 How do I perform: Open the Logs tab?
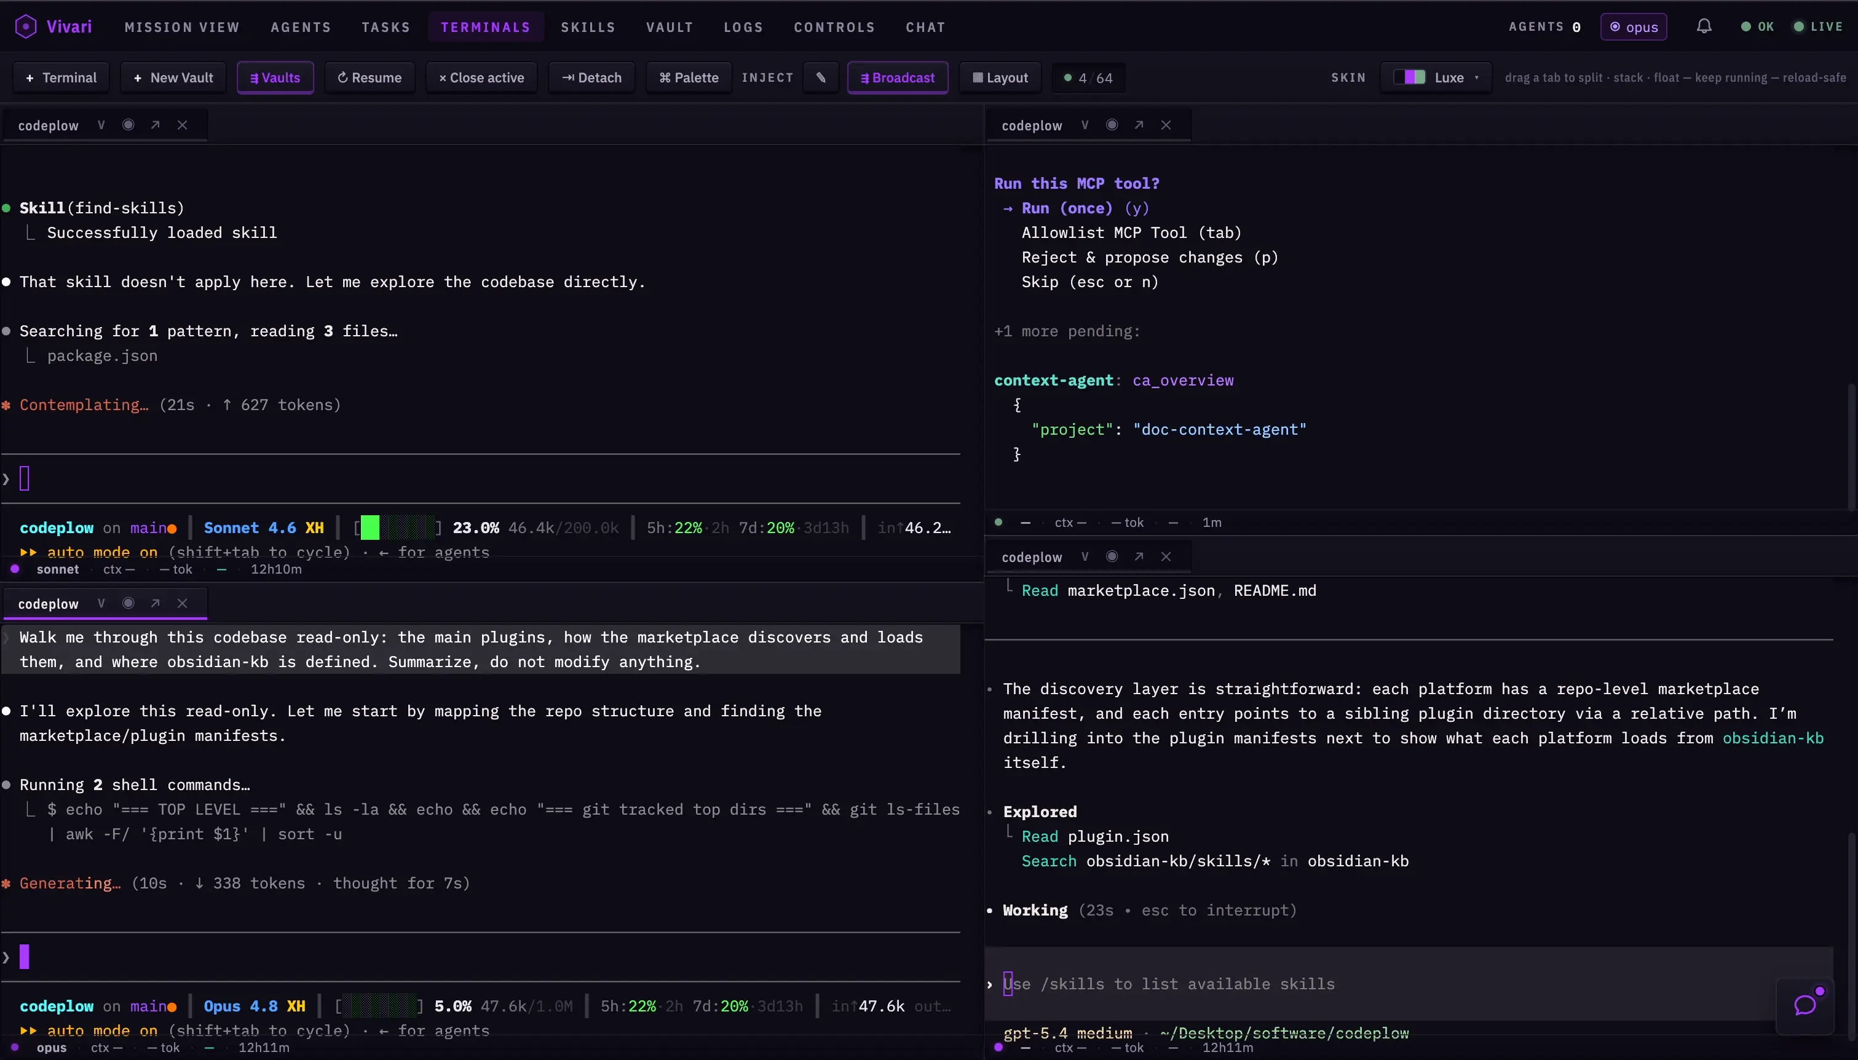743,27
